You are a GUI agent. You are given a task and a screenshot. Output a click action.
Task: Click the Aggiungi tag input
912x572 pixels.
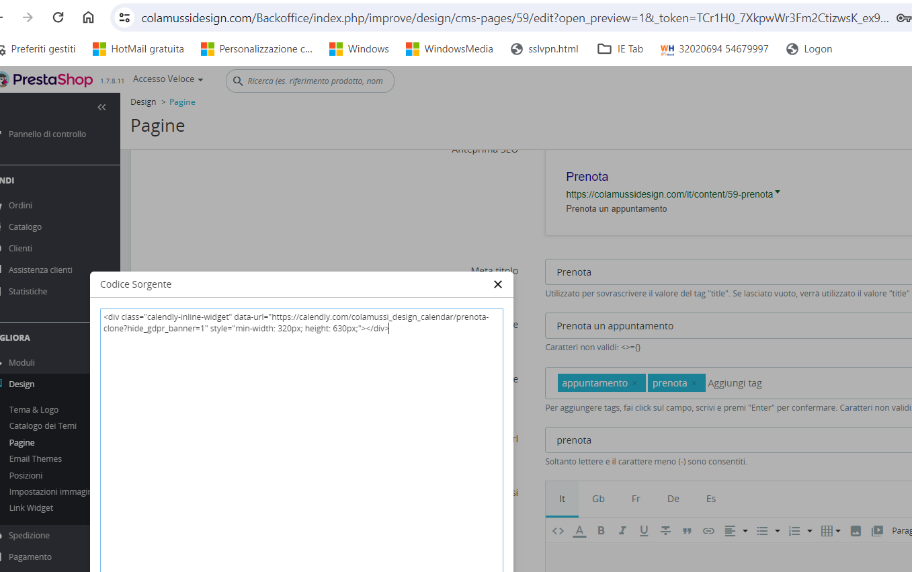pos(735,383)
